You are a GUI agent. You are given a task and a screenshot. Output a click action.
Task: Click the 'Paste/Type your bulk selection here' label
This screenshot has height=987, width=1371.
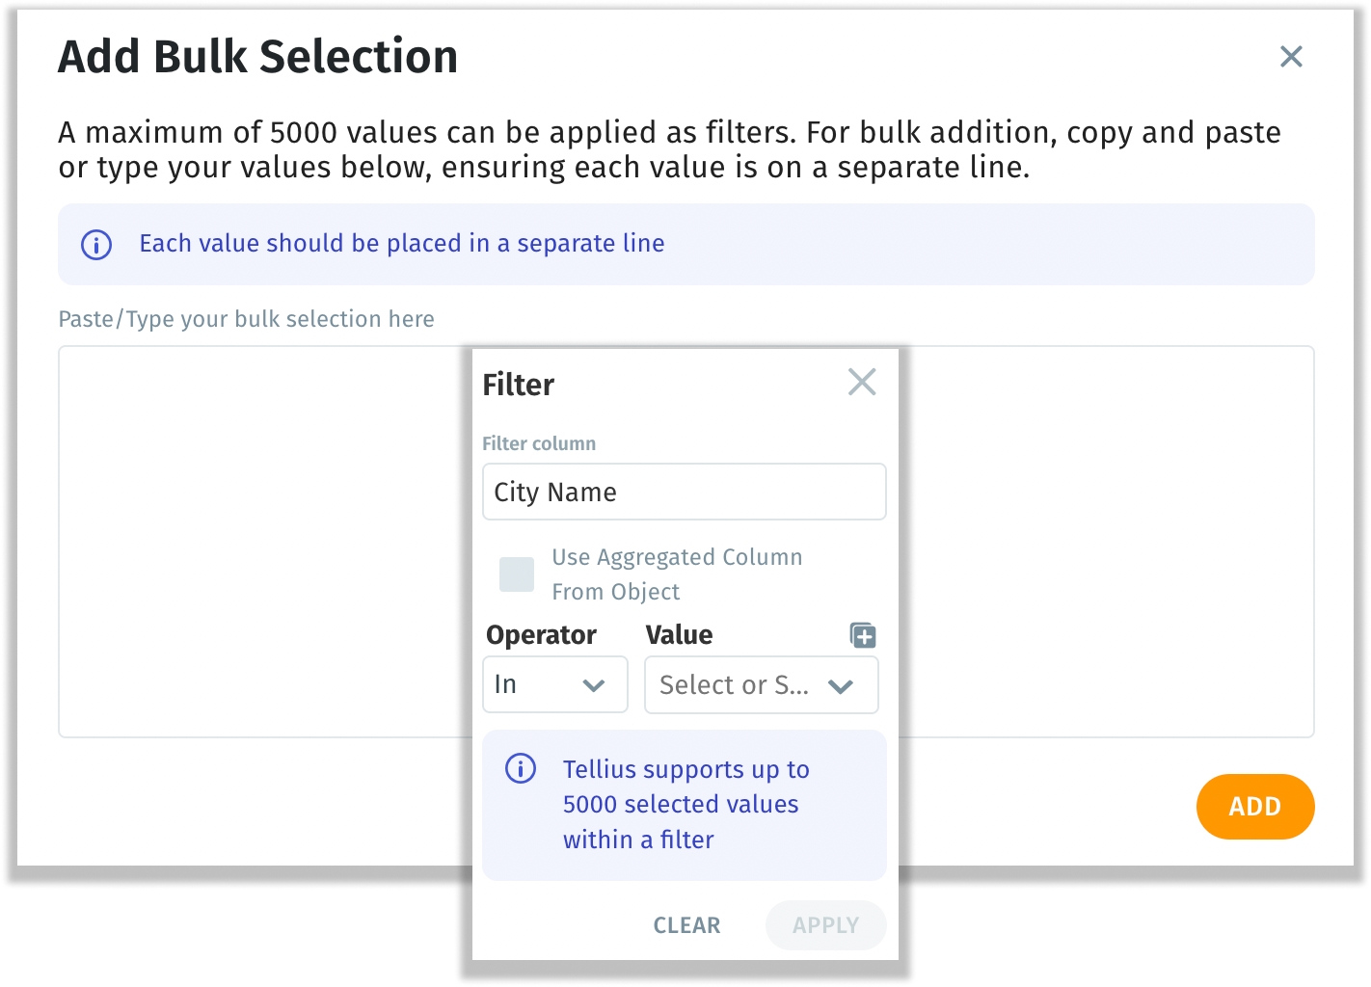click(247, 319)
